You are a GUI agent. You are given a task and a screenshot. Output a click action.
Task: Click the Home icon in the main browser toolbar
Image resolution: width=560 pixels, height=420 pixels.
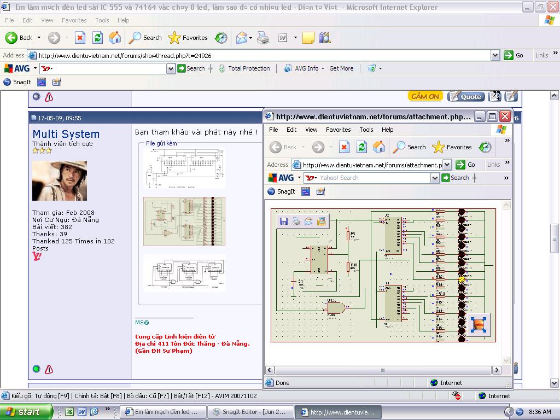tap(115, 38)
